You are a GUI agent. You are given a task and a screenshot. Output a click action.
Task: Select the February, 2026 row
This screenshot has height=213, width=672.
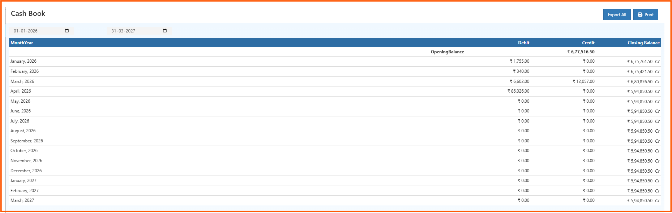coord(25,71)
